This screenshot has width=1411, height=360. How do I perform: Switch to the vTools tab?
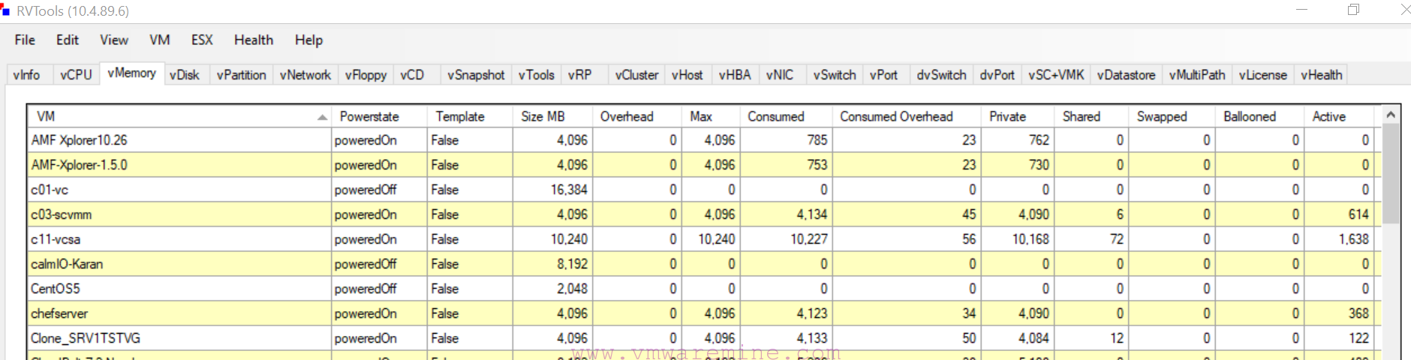point(537,75)
